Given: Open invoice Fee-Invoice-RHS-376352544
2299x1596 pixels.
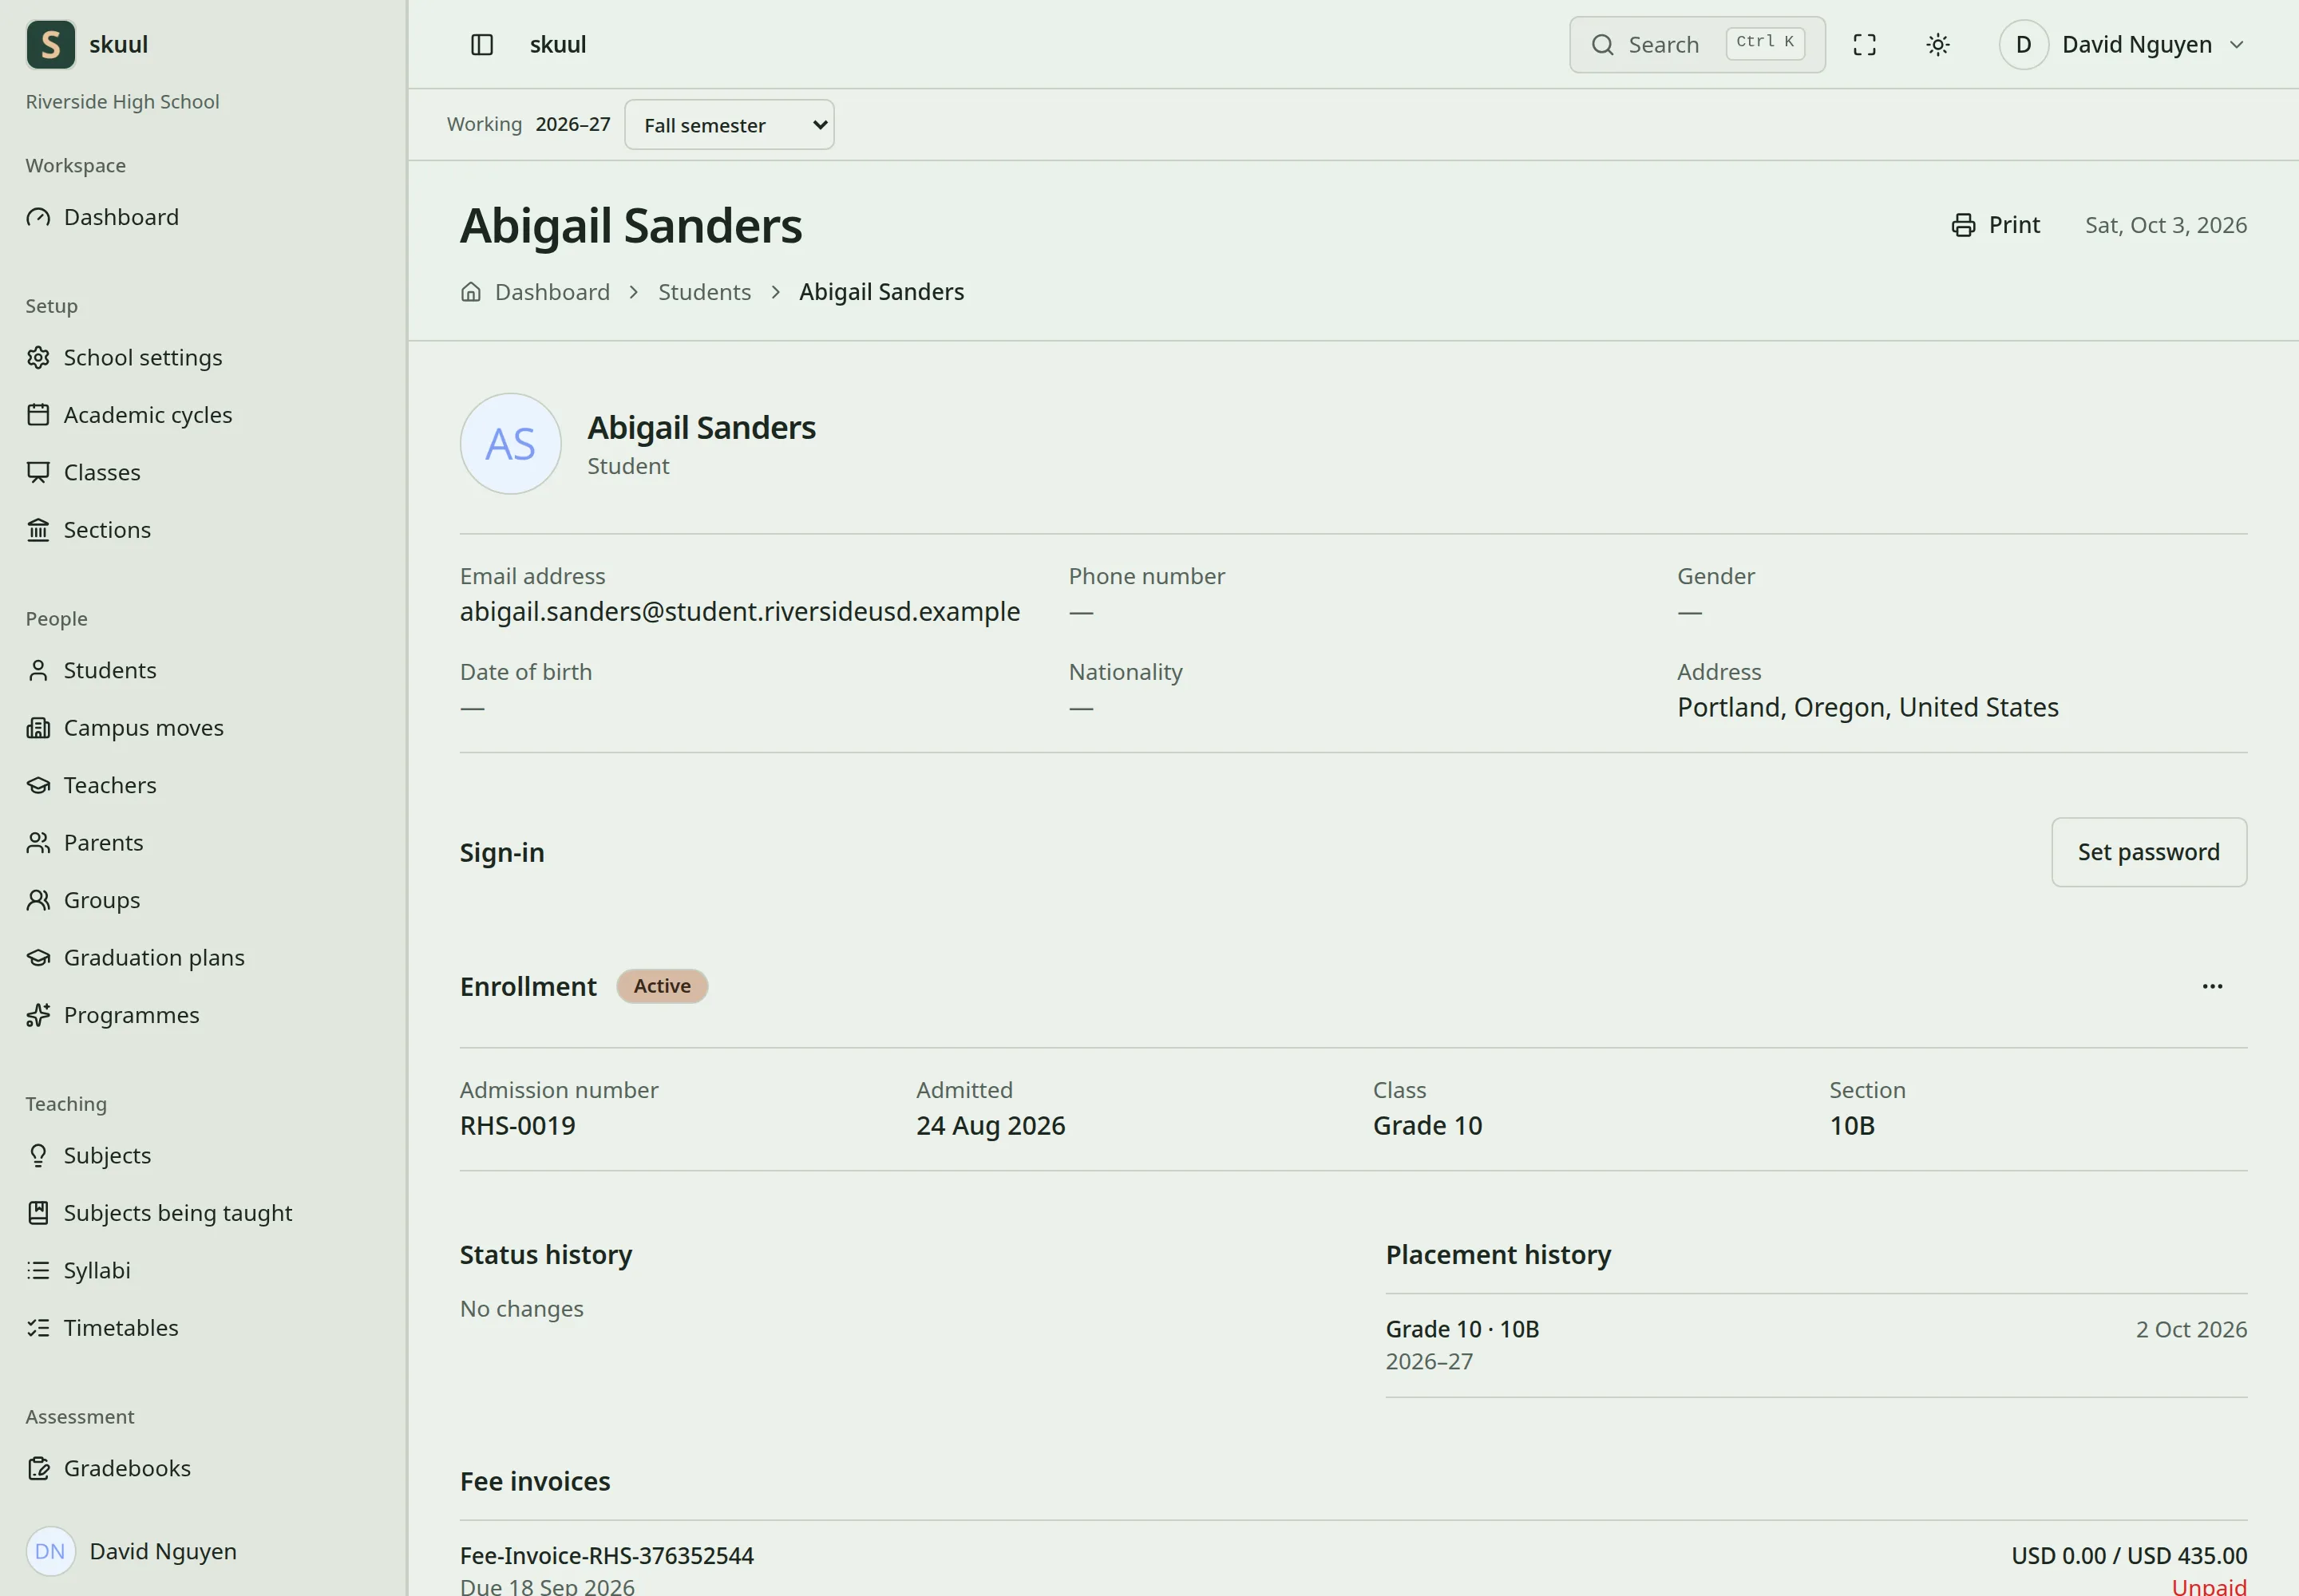Looking at the screenshot, I should click(606, 1556).
